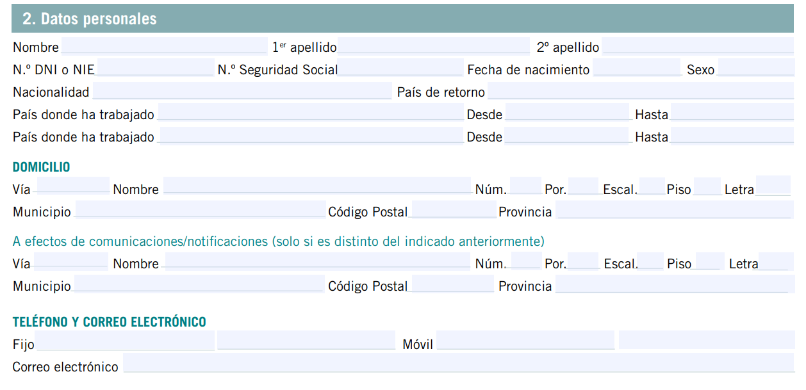The width and height of the screenshot is (806, 390).
Task: Click the first País donde ha trabajado field
Action: click(311, 113)
